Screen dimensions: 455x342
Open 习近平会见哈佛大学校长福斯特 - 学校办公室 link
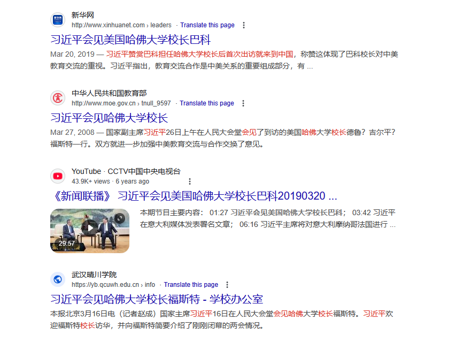coord(157,299)
